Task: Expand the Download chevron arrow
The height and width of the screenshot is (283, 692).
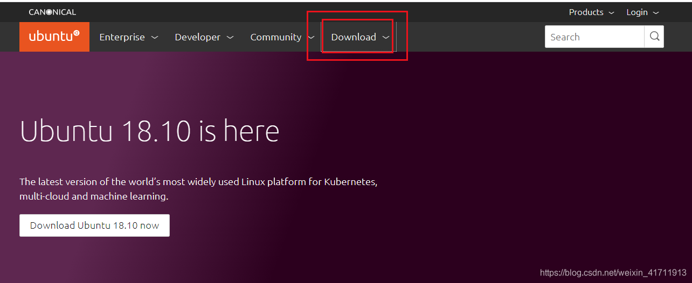Action: pyautogui.click(x=386, y=38)
